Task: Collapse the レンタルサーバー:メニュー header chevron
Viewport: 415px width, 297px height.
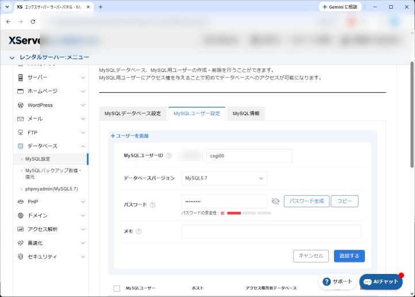Action: (x=12, y=58)
